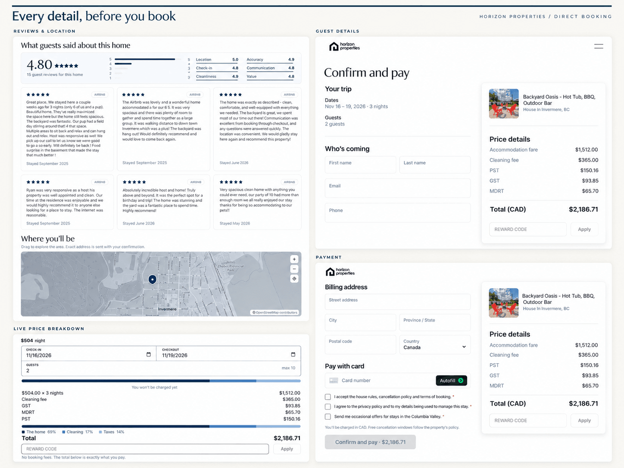This screenshot has height=468, width=624.
Task: Apply reward code in Payment summary
Action: coord(584,421)
